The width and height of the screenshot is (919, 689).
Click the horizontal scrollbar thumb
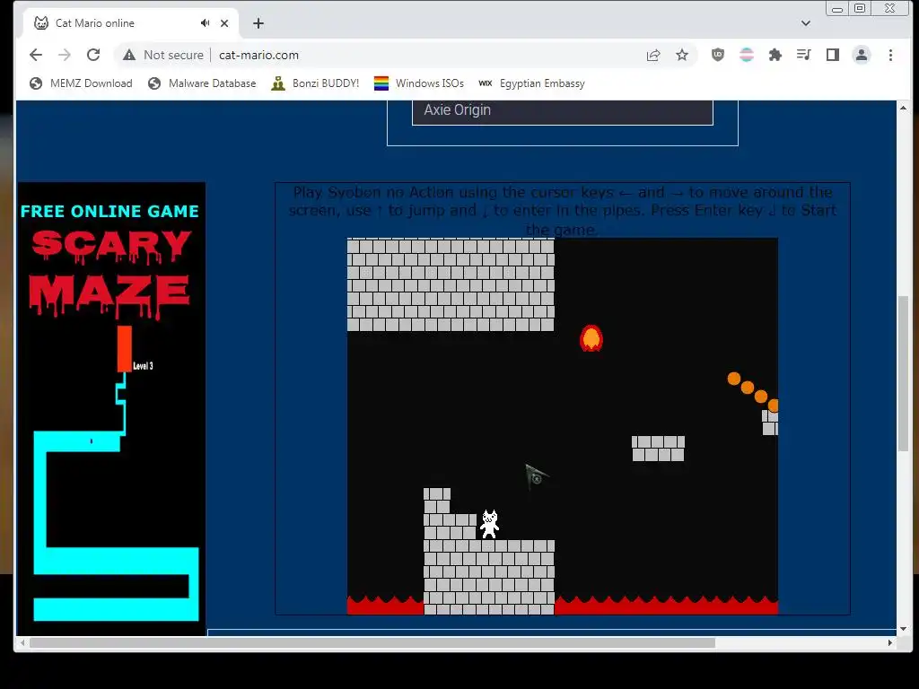point(372,642)
